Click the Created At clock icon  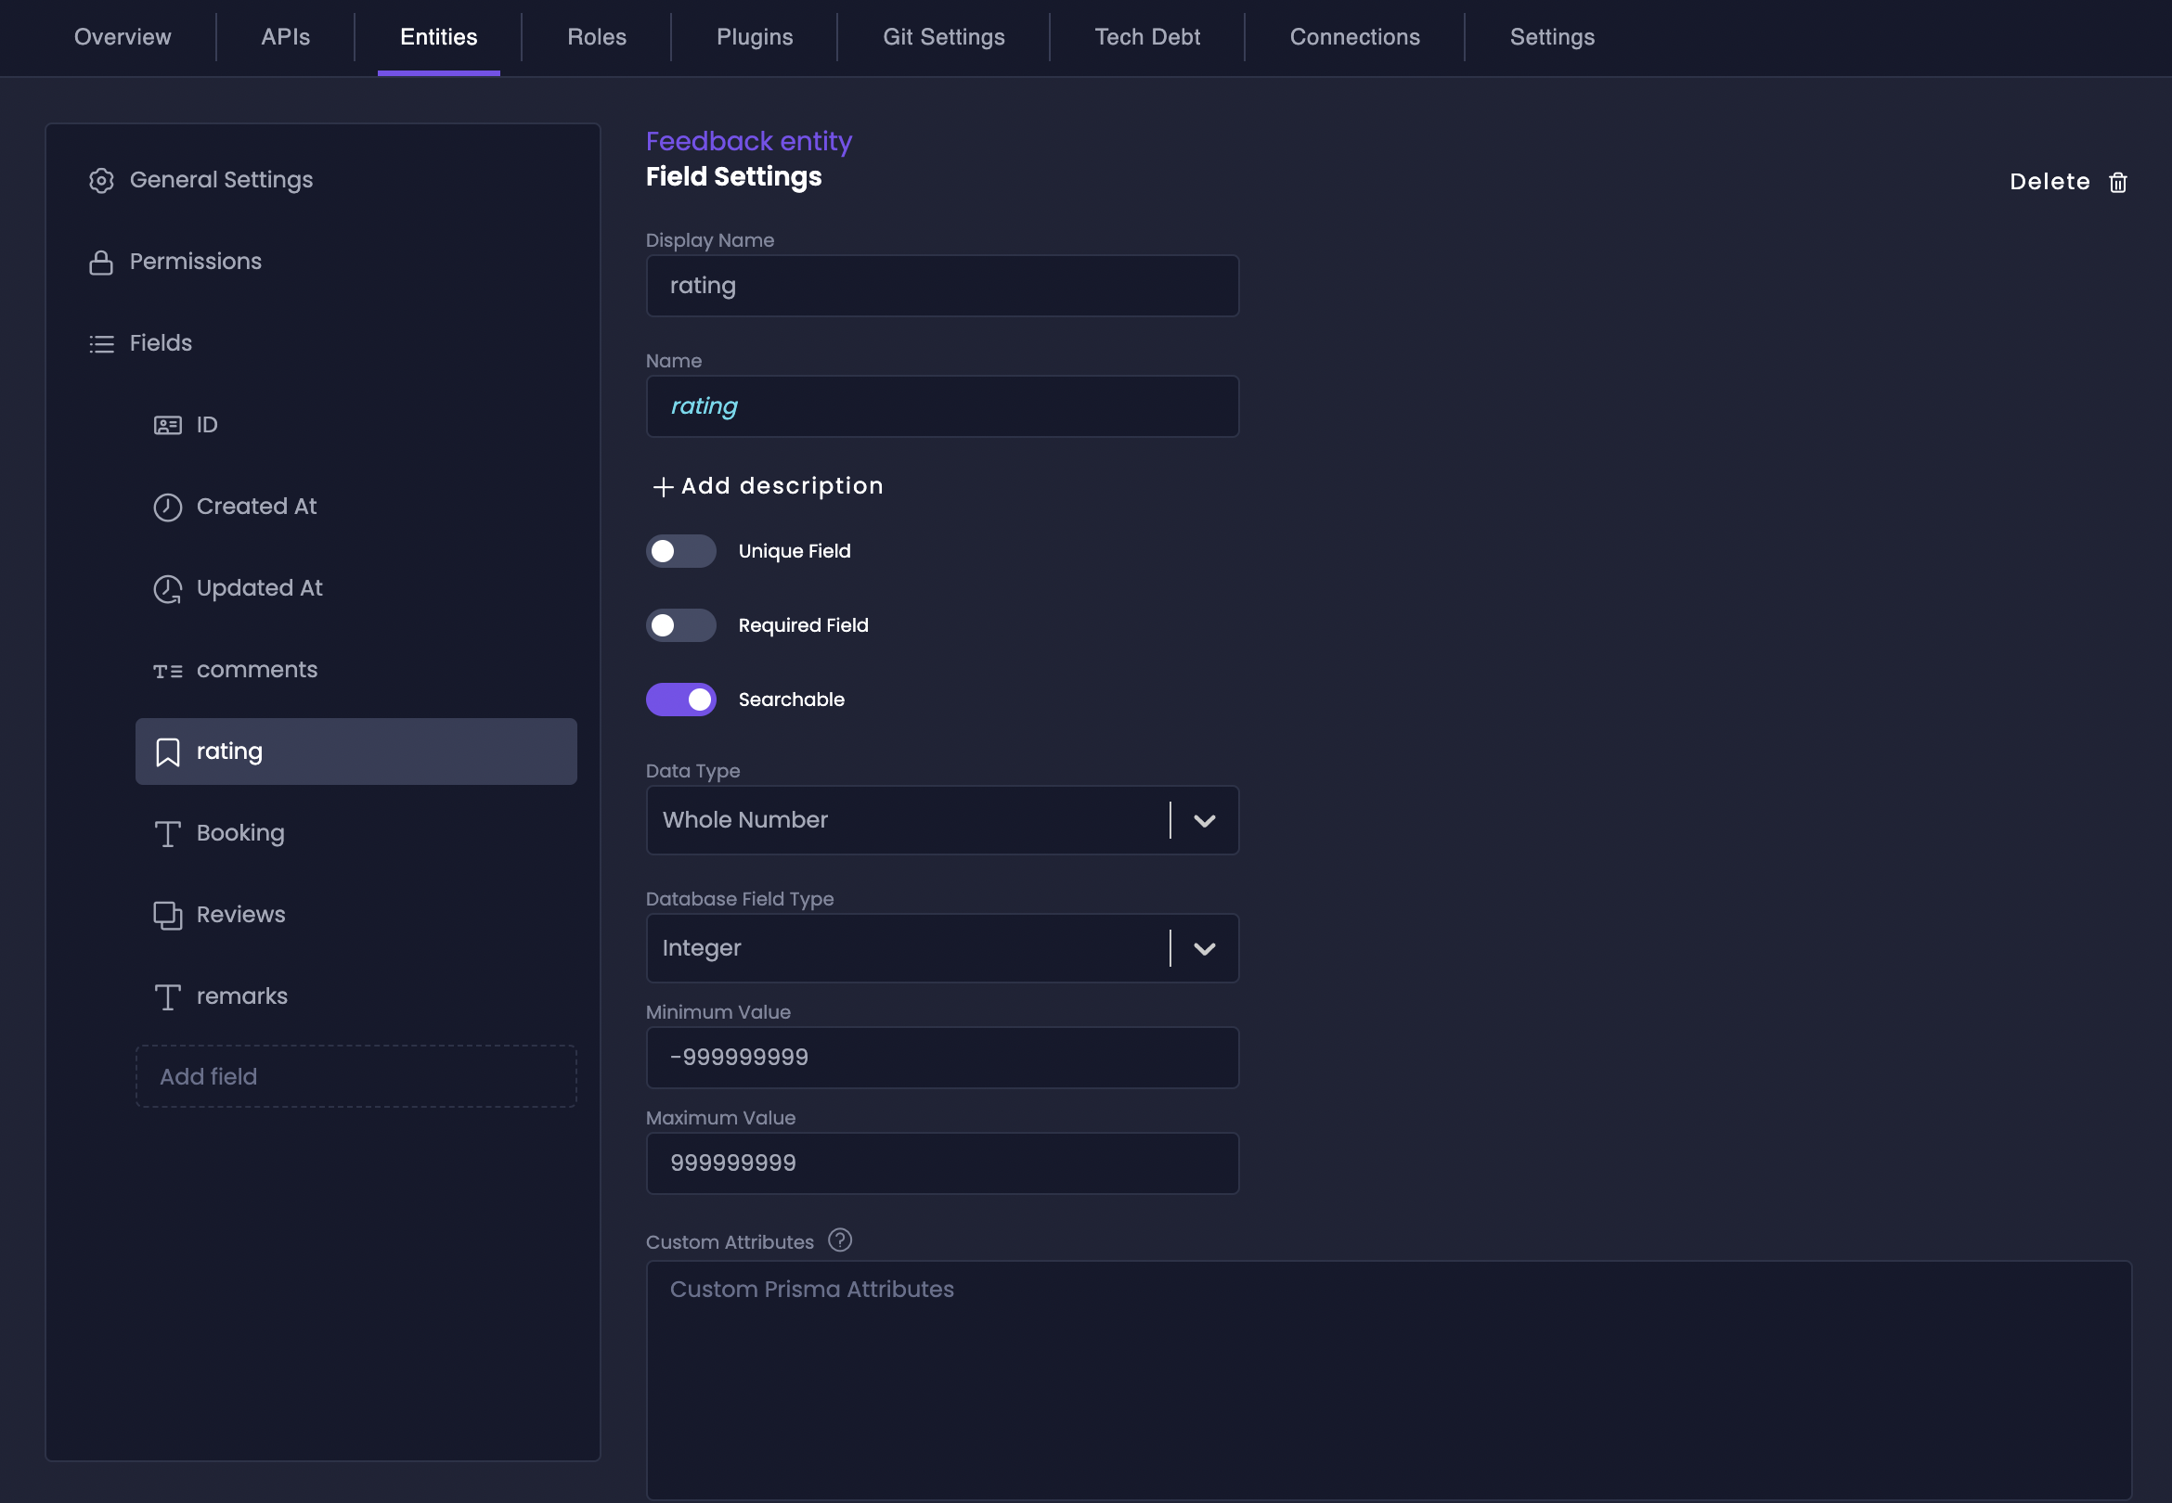pos(168,507)
